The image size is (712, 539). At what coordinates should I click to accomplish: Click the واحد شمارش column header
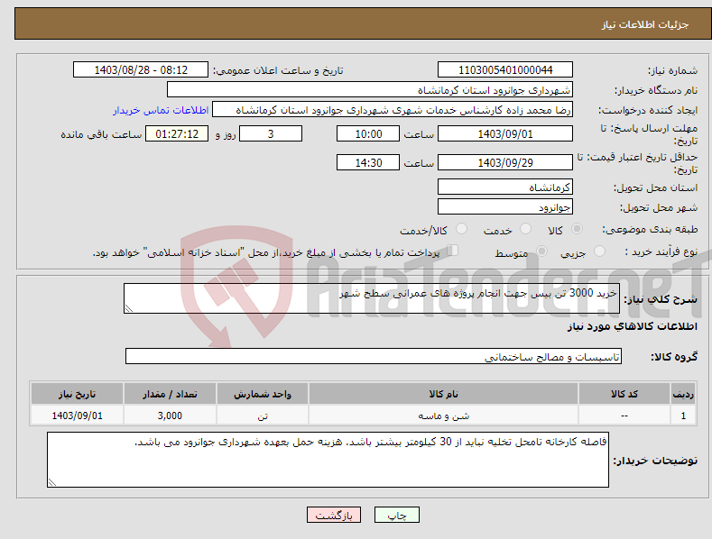click(263, 394)
